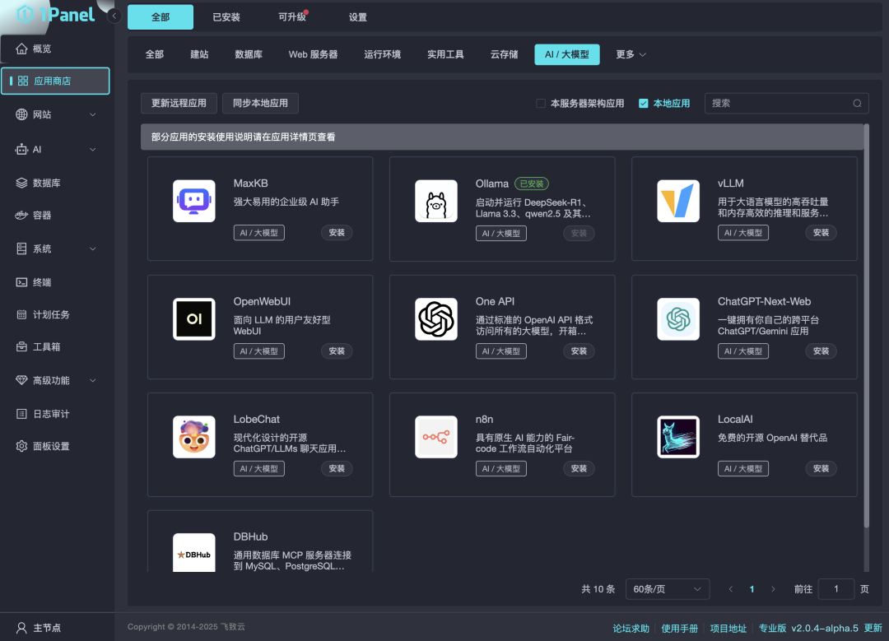Open the 使用手册 footer link
889x641 pixels.
(680, 627)
